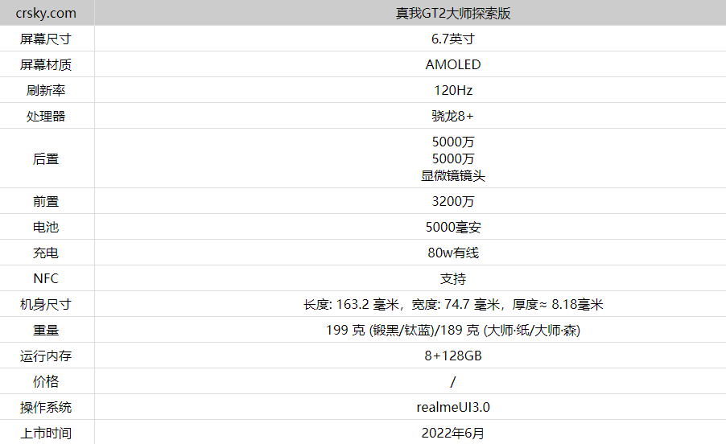Screen dimensions: 726x444
Task: Click the crsky.com header cell
Action: pos(47,13)
